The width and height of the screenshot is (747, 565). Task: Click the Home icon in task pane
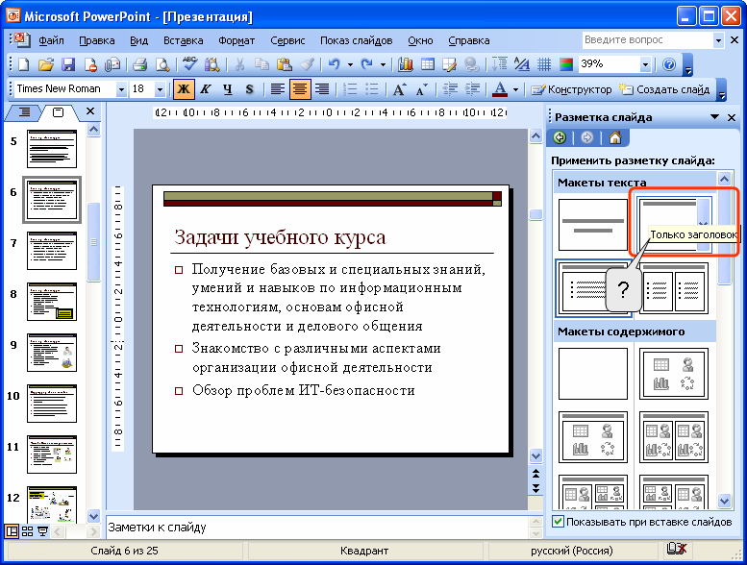pyautogui.click(x=615, y=138)
